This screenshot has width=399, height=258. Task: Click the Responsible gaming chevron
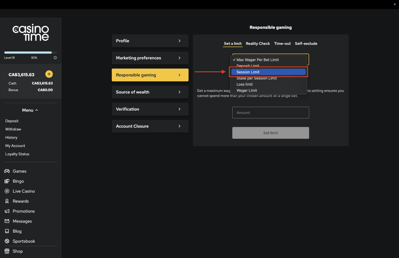point(179,75)
